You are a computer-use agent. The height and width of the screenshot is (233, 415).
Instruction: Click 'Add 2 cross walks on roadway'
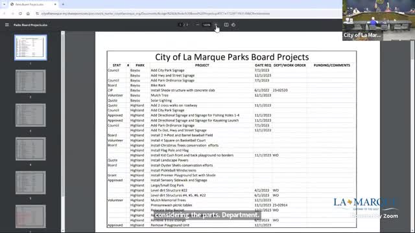(x=174, y=105)
